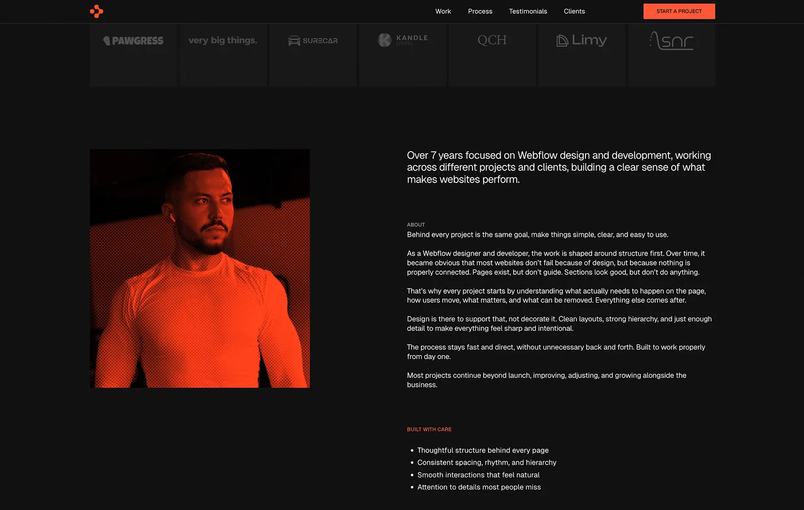Click the red-tinted portrait photo

pyautogui.click(x=200, y=268)
